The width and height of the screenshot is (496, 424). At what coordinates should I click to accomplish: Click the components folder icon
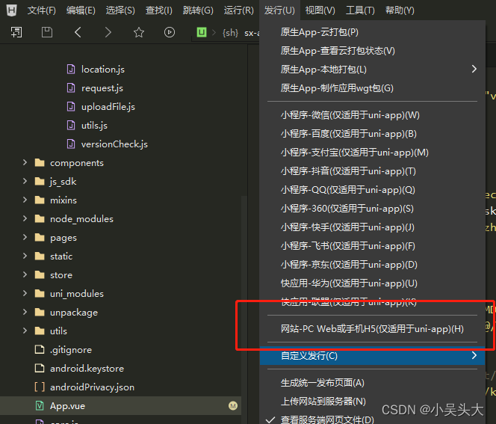(x=40, y=162)
